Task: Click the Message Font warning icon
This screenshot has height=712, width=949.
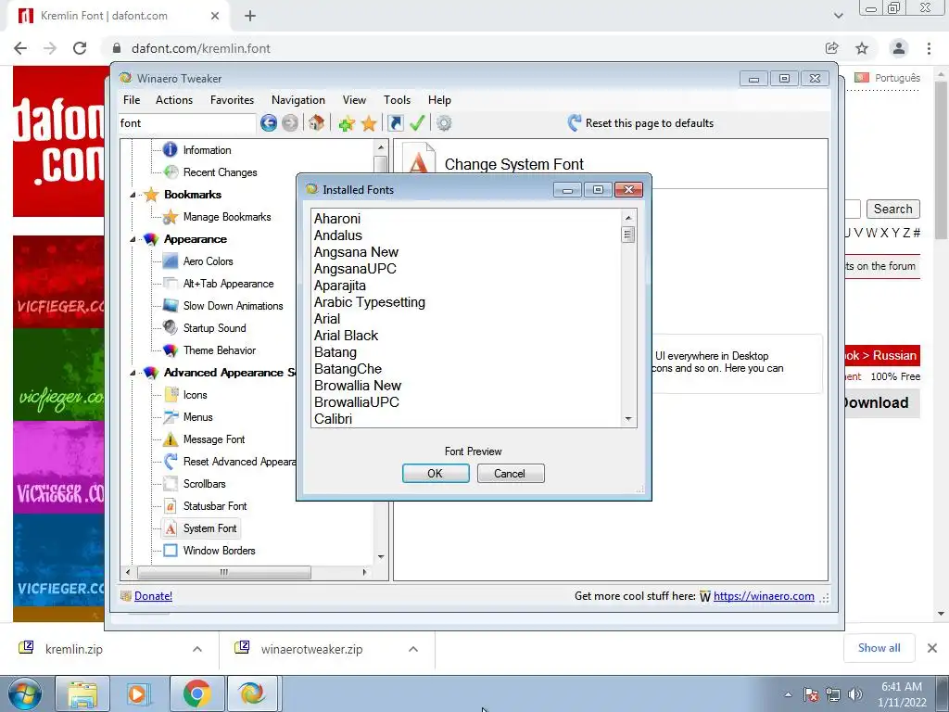Action: pos(171,439)
